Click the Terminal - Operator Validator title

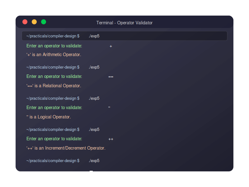124,23
